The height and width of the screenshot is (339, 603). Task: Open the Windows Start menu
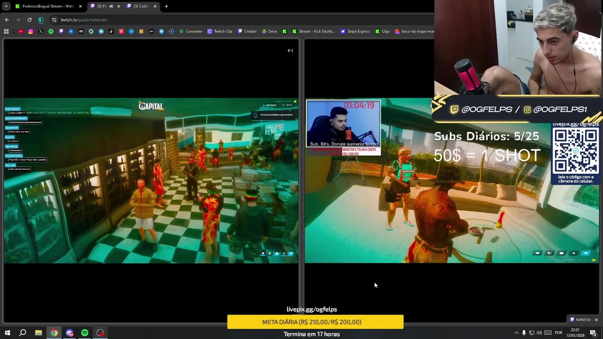[x=7, y=333]
